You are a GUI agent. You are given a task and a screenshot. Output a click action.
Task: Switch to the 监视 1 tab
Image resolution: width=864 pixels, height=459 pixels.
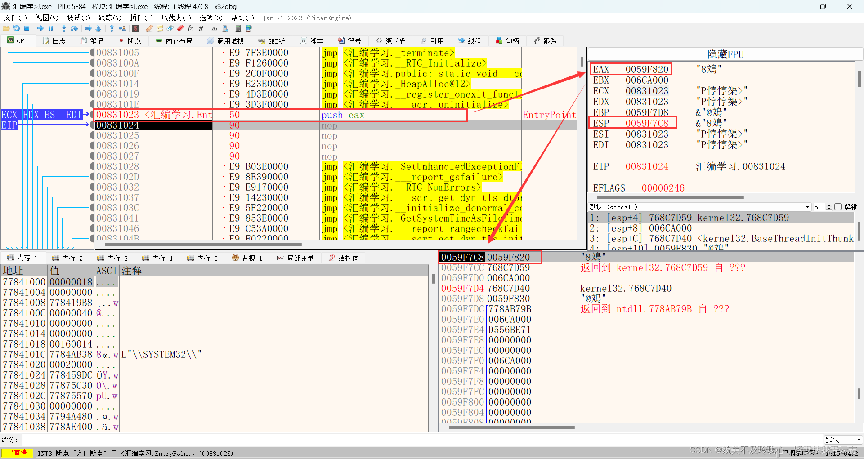point(247,258)
